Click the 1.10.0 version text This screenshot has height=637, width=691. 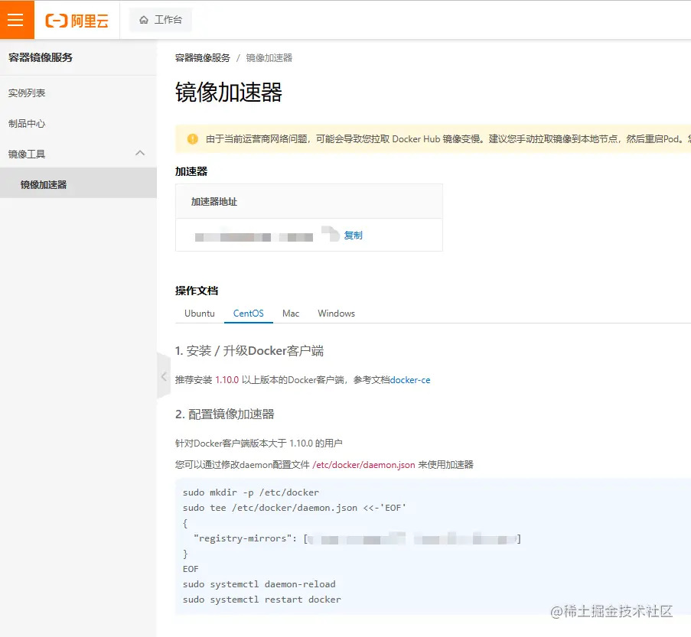pyautogui.click(x=227, y=380)
